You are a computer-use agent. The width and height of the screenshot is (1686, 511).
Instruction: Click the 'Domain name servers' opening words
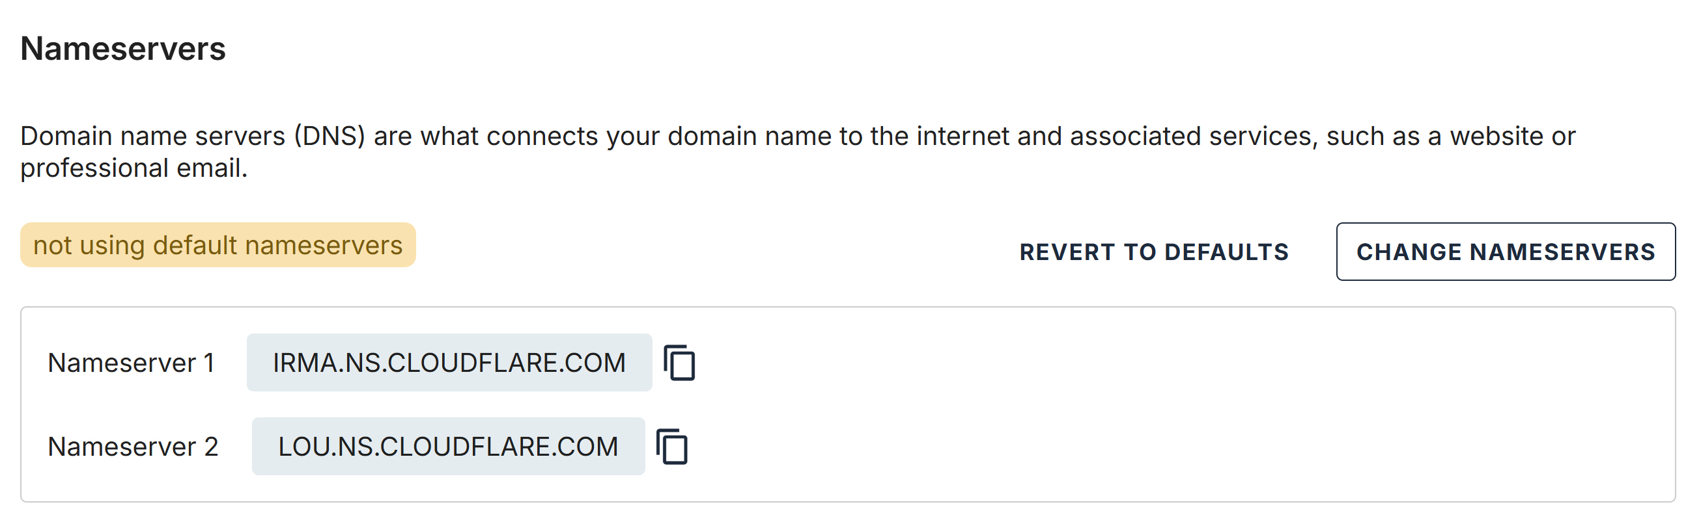pos(152,137)
